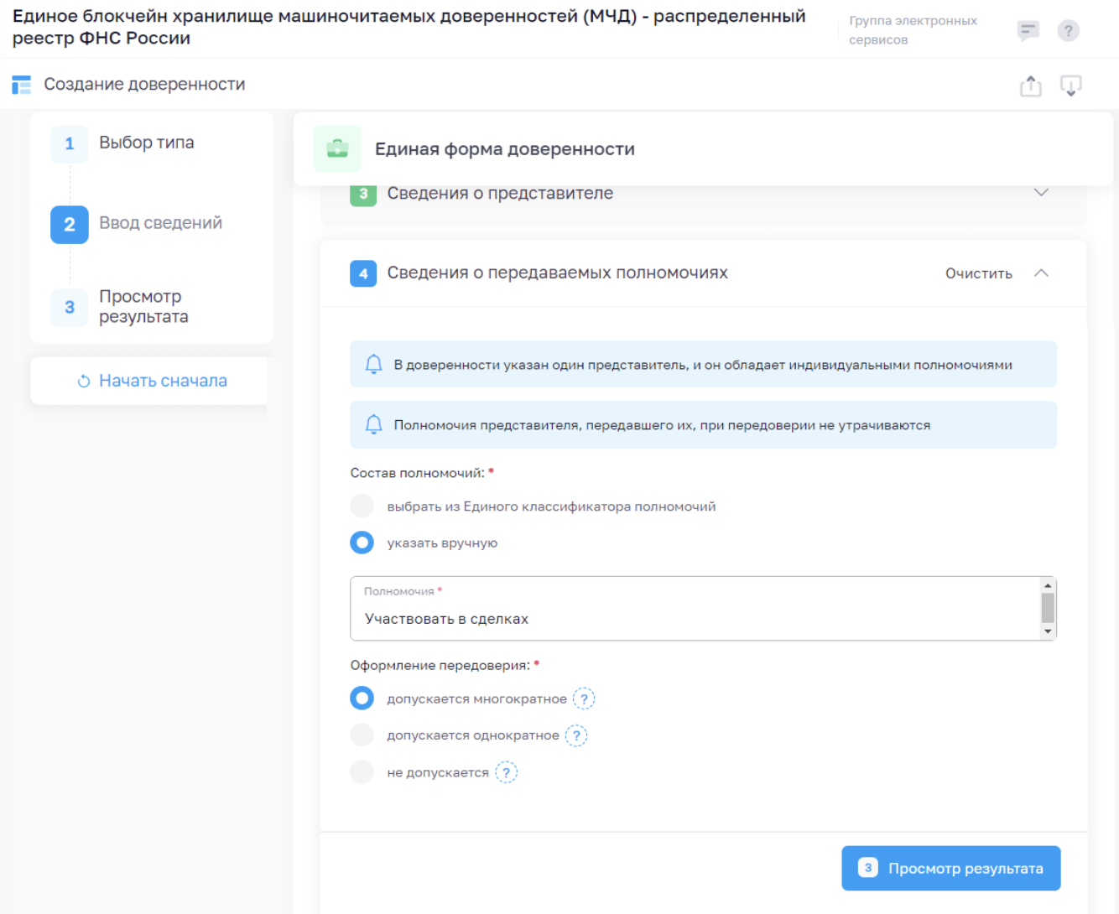Screen dimensions: 1119x914
Task: Choose 'допускается однократное' radio option
Action: (362, 735)
